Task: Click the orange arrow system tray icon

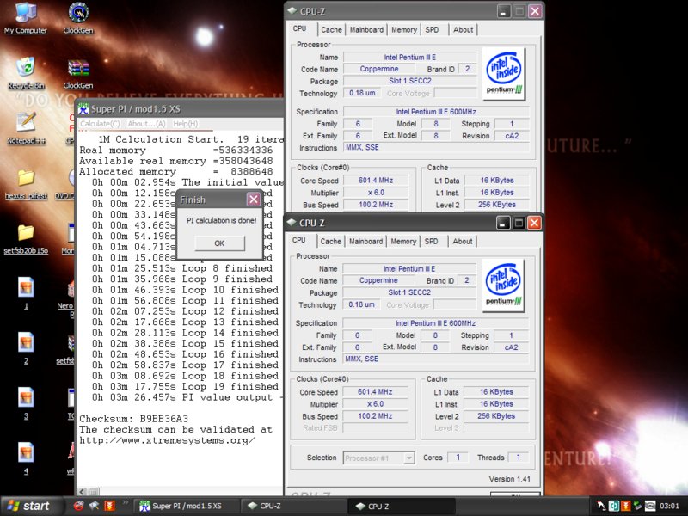Action: click(626, 506)
